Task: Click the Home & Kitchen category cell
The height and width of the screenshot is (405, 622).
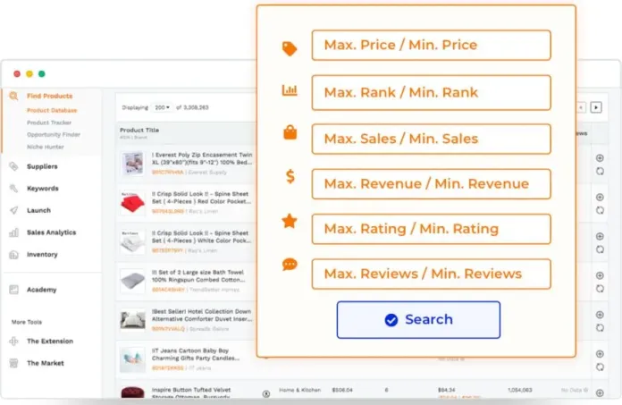Action: point(300,391)
